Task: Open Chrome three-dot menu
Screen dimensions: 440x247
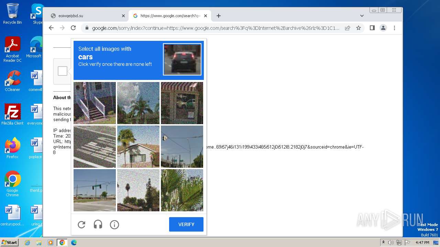Action: [x=394, y=28]
